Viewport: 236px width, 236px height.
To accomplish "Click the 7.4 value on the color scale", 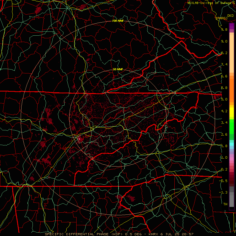I will click(x=224, y=65).
